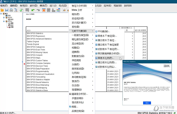Click the export output toolbar icon
Image resolution: width=177 pixels, height=114 pixels.
point(21,10)
